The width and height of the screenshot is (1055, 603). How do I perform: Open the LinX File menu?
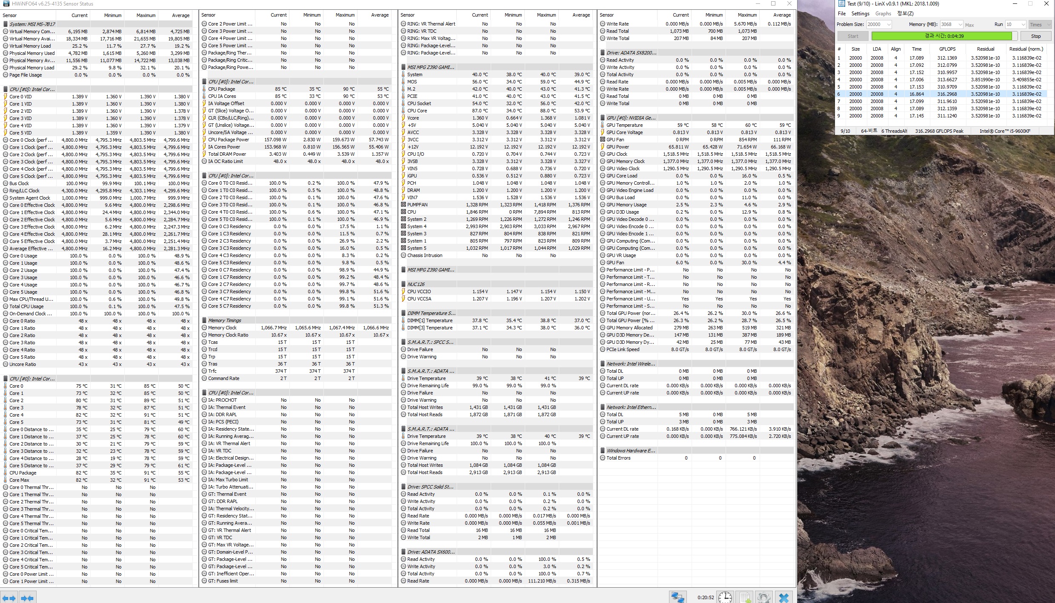pyautogui.click(x=842, y=14)
